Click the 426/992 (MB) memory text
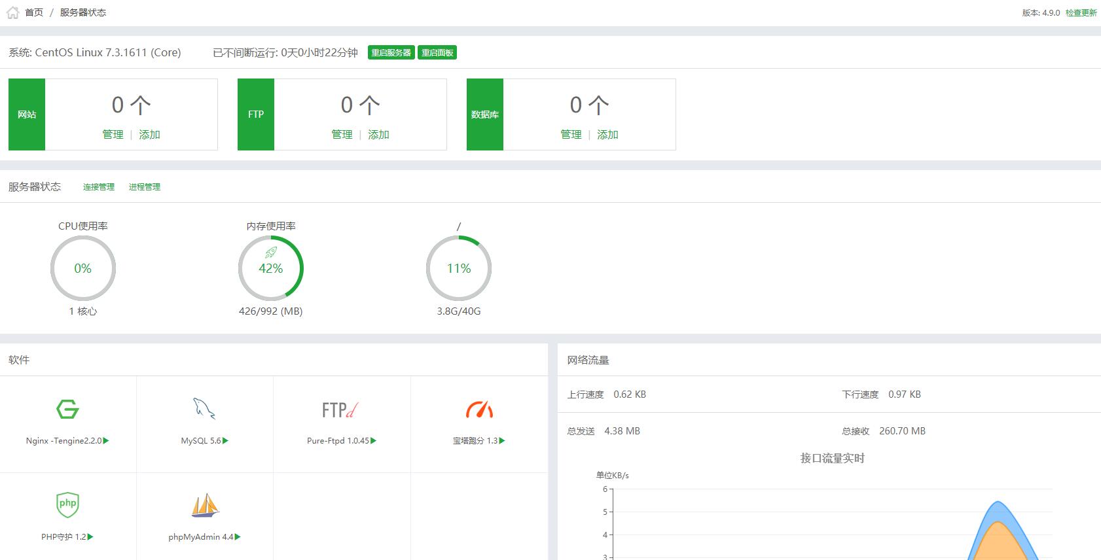This screenshot has height=560, width=1101. (x=271, y=311)
